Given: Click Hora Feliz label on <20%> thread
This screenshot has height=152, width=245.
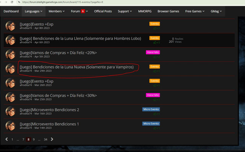Looking at the screenshot, I should pos(153,52).
